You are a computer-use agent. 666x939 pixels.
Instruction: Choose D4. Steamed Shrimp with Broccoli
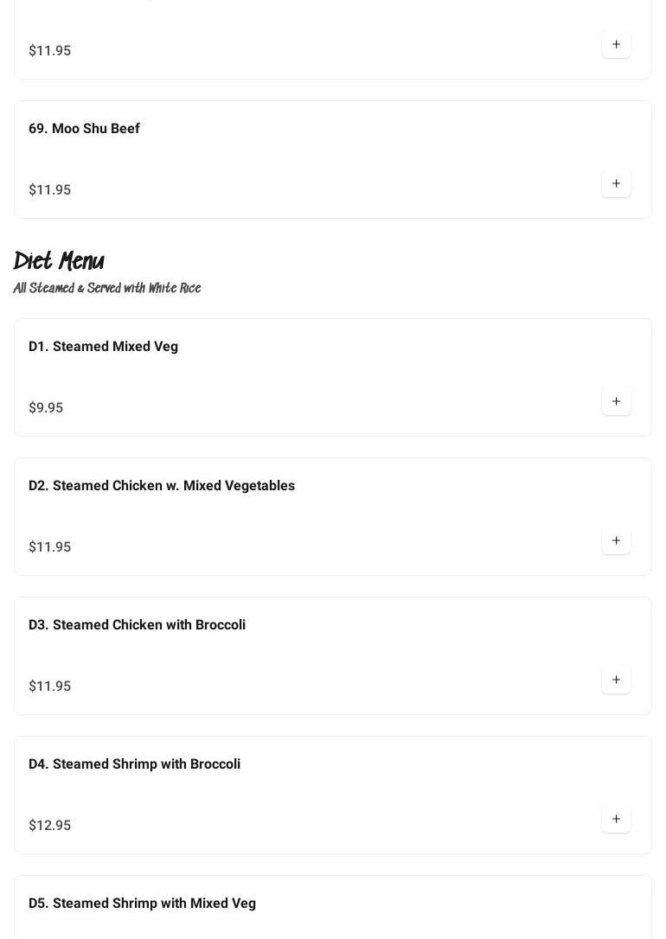[134, 764]
